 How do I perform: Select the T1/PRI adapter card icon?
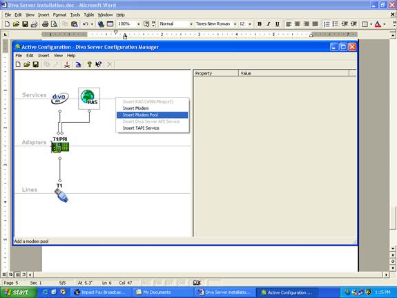click(60, 147)
